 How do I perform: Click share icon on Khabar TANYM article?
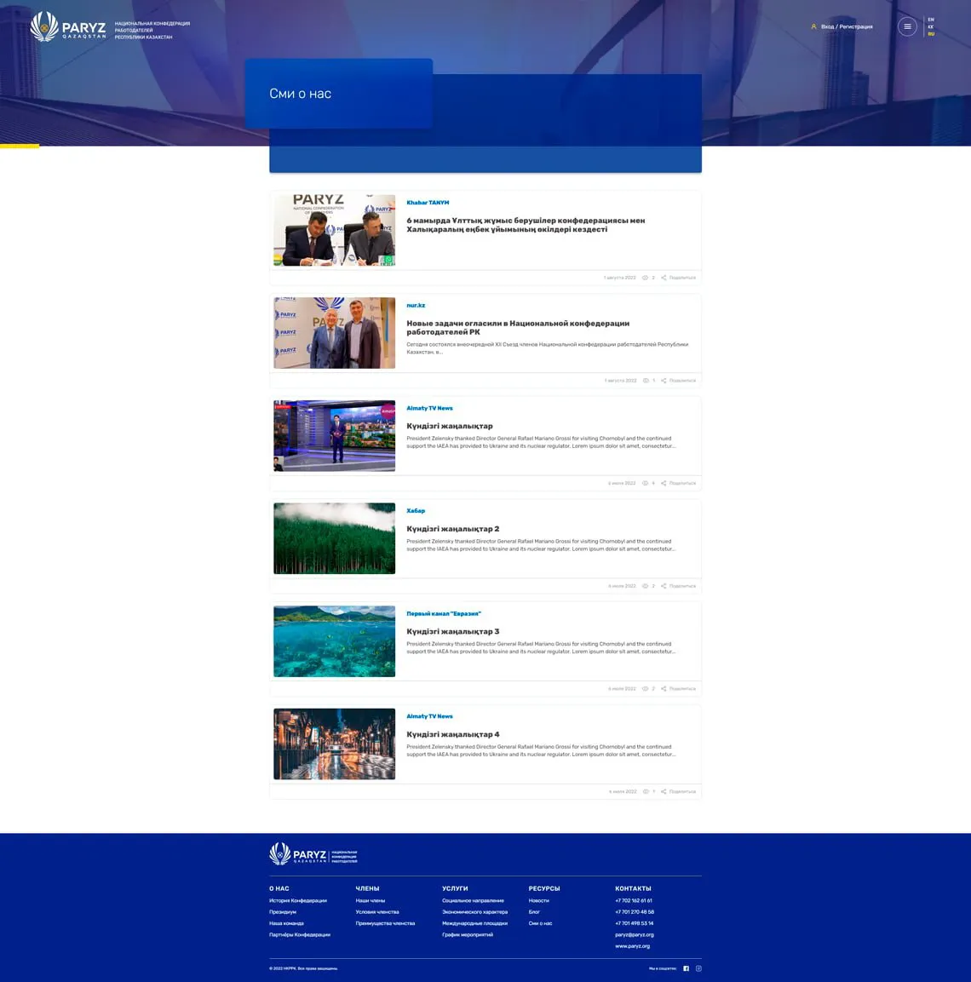coord(664,278)
